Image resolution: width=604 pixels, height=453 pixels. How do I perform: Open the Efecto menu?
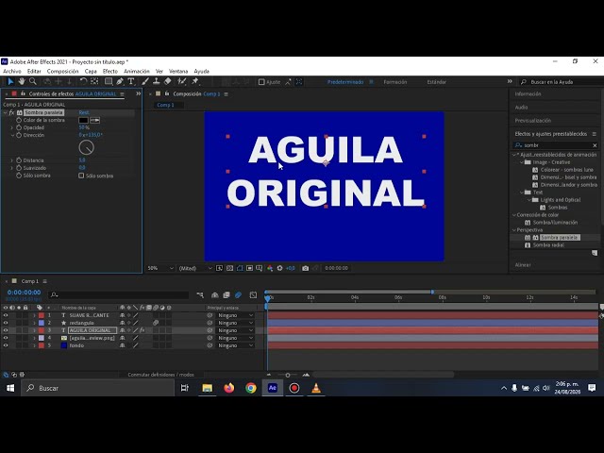point(110,72)
